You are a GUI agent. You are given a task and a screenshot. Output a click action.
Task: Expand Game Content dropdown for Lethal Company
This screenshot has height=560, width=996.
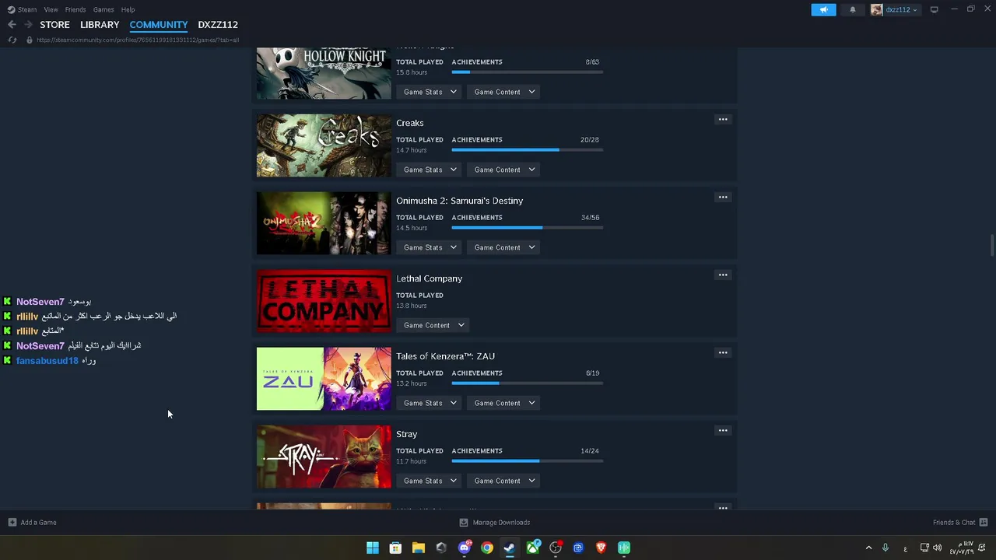pyautogui.click(x=434, y=325)
